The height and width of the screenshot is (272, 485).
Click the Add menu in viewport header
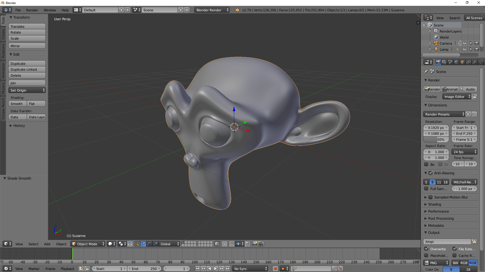click(47, 244)
